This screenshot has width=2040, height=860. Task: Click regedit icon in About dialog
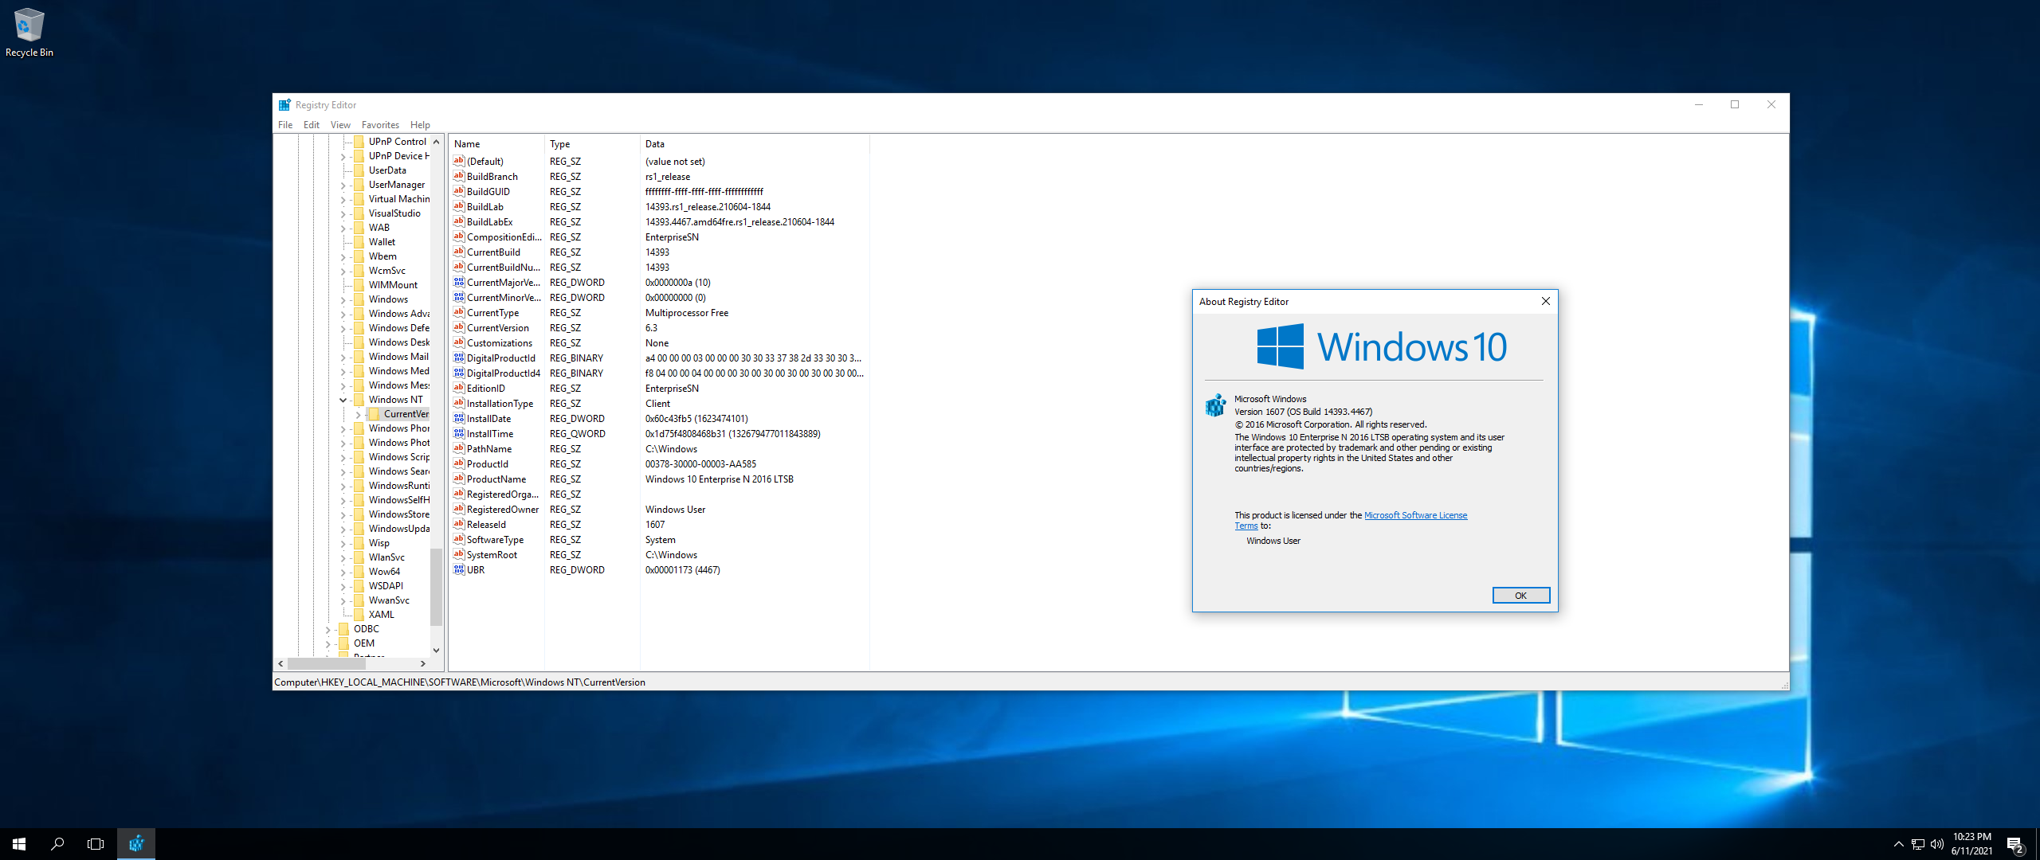(1215, 405)
